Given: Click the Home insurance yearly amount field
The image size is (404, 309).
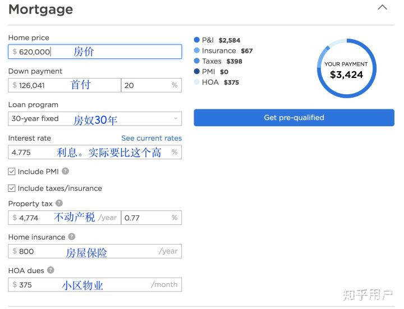Looking at the screenshot, I should (95, 251).
